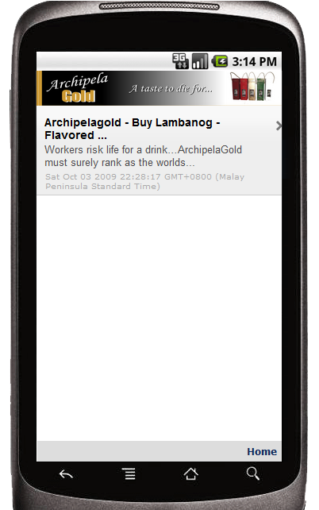Open the Archipelagold - Buy Lambanog headline
The height and width of the screenshot is (510, 319).
click(133, 129)
